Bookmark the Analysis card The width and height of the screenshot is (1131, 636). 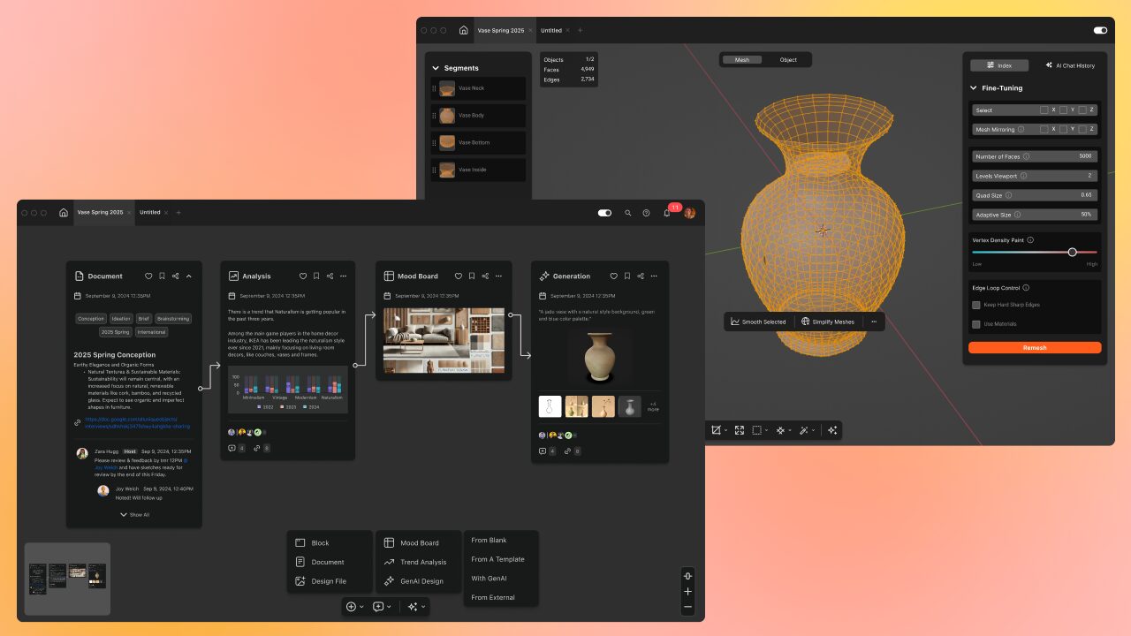pyautogui.click(x=316, y=276)
